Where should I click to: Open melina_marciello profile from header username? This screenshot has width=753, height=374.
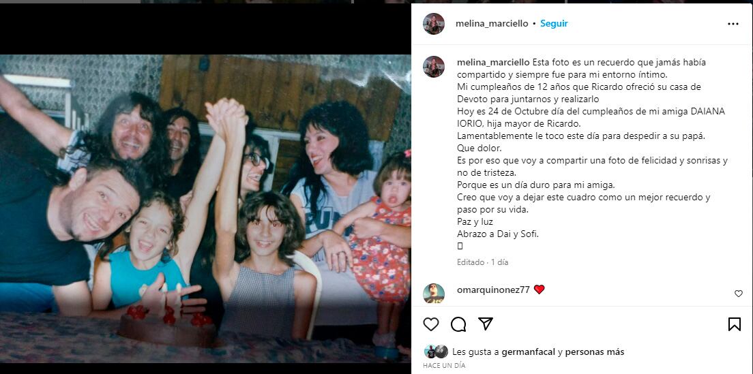point(492,23)
